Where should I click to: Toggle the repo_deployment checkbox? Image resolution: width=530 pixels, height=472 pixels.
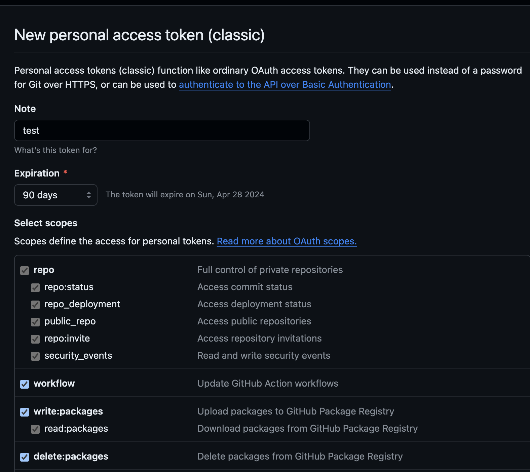point(35,305)
